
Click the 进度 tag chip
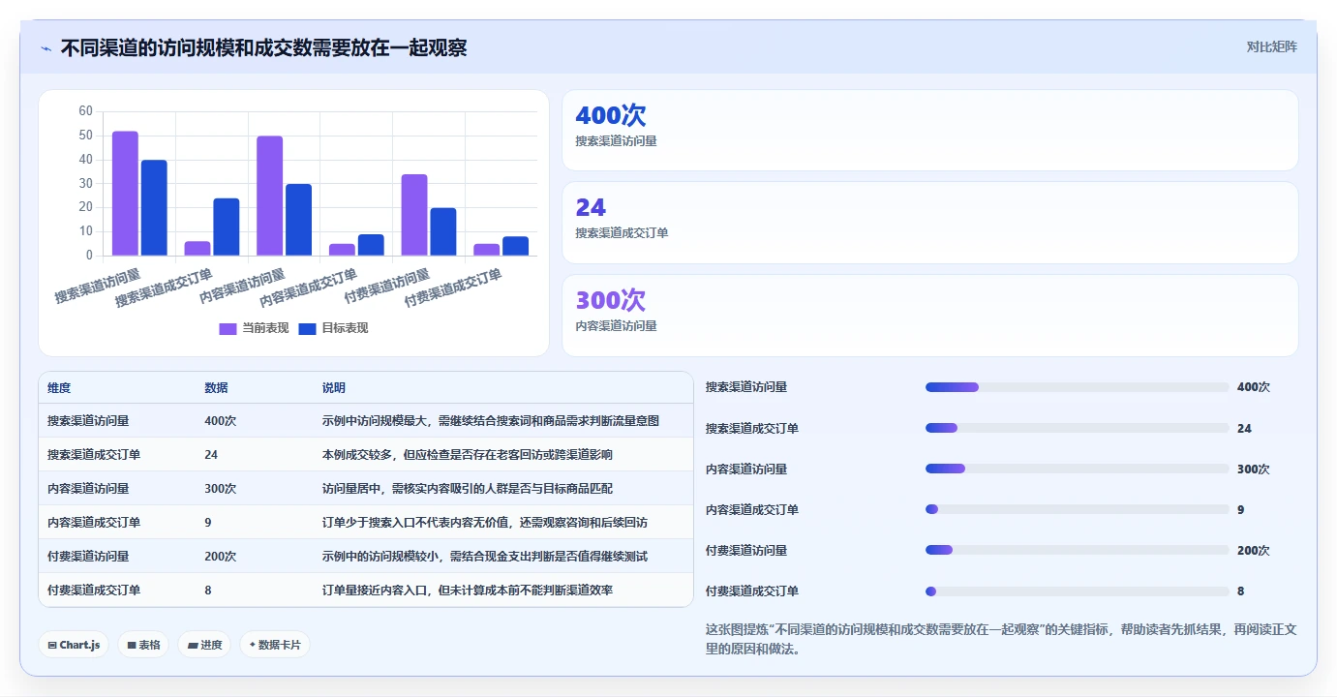pos(204,645)
